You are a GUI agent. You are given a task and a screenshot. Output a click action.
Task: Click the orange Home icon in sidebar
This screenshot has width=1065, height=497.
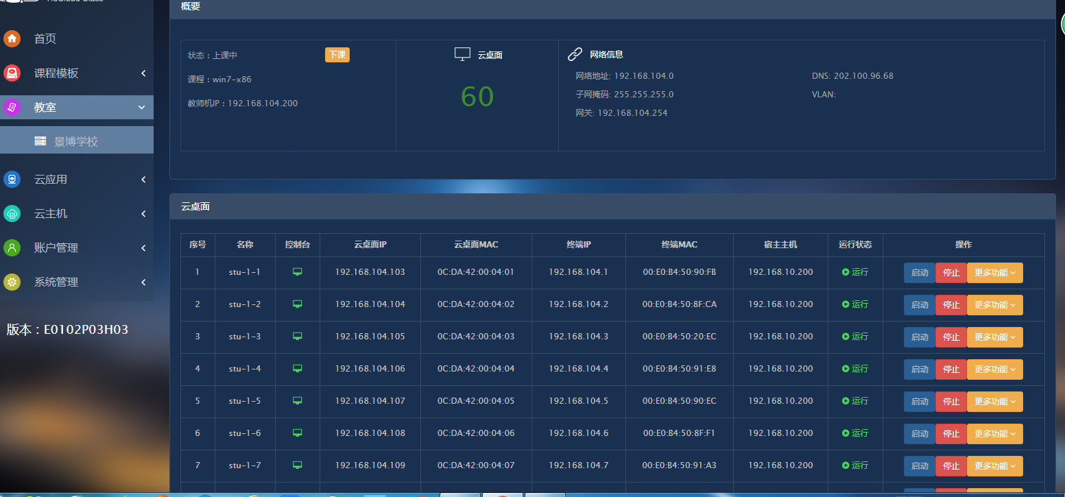coord(12,38)
